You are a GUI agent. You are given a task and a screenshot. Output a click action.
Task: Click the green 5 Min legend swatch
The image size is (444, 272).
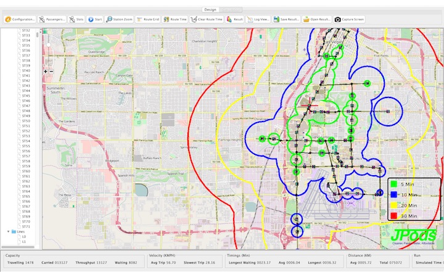[x=393, y=184]
